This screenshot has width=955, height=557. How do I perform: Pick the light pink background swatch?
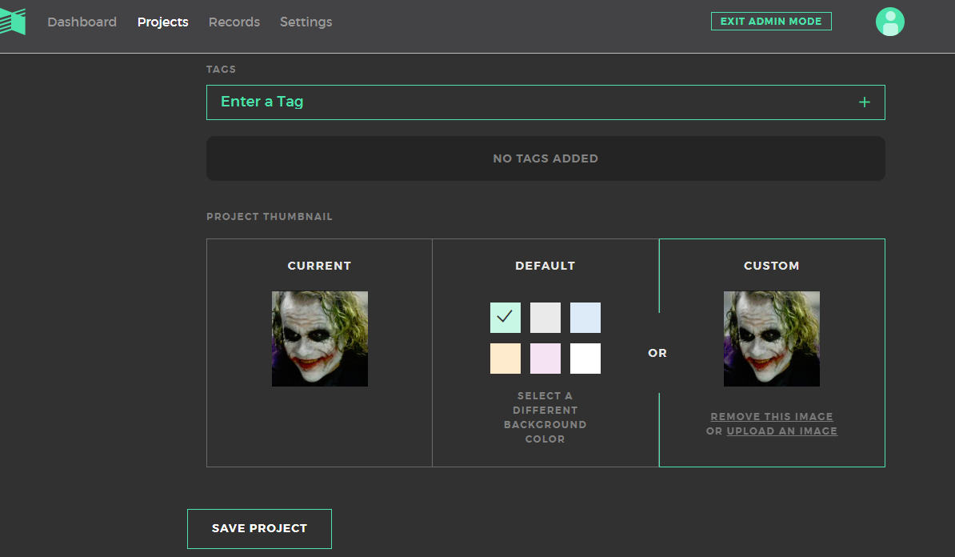pyautogui.click(x=545, y=359)
